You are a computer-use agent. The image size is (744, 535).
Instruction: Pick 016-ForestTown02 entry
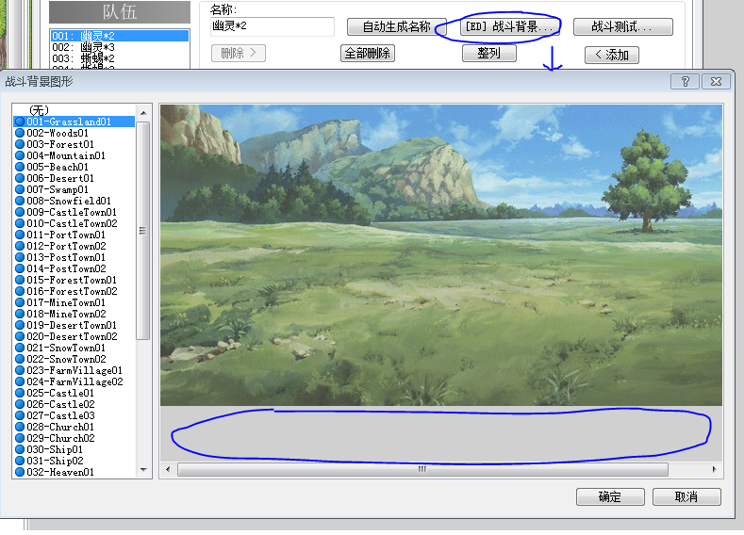pyautogui.click(x=74, y=291)
